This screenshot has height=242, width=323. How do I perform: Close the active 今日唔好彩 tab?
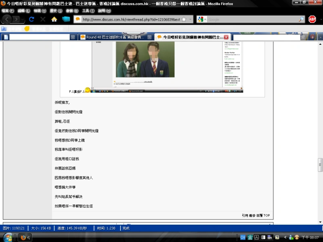(226, 37)
